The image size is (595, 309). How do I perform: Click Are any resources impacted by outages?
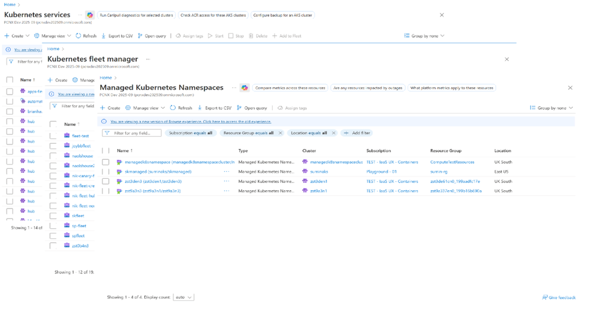click(x=367, y=88)
